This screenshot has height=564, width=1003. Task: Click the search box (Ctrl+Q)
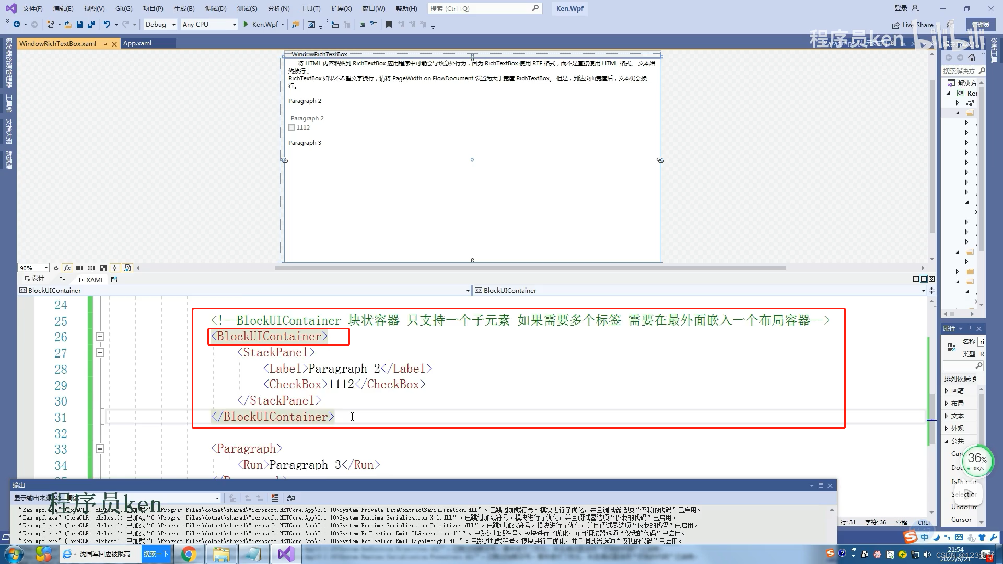[x=484, y=8]
